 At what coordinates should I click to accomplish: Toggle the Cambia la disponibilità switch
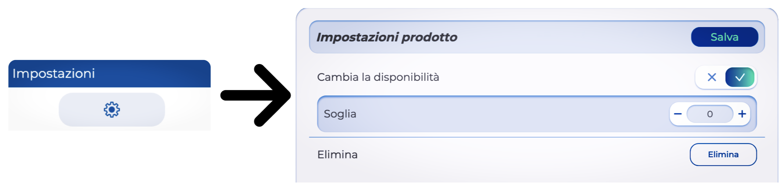[x=726, y=77]
